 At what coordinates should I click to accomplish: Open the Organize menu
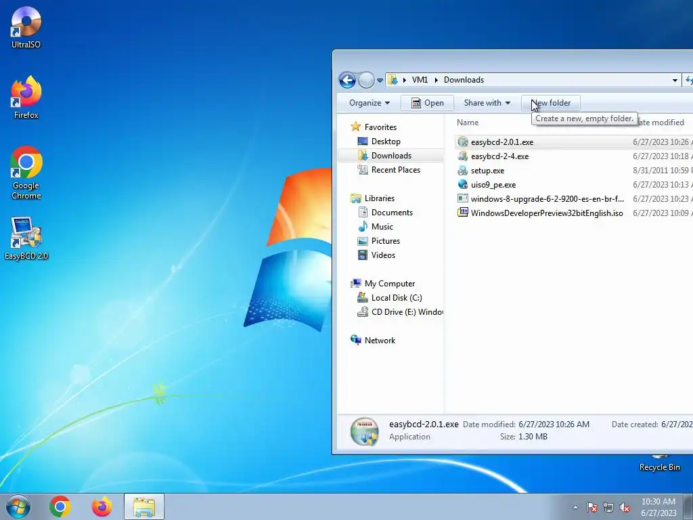pos(370,103)
